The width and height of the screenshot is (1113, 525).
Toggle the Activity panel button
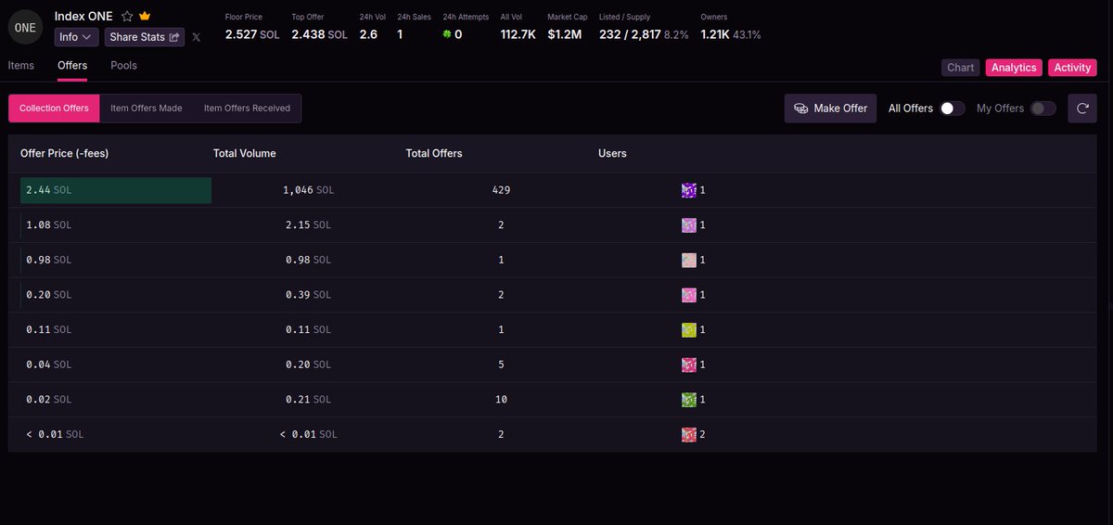(1072, 68)
